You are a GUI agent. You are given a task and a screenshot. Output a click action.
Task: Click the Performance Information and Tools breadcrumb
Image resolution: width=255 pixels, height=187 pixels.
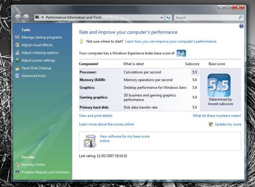point(74,17)
